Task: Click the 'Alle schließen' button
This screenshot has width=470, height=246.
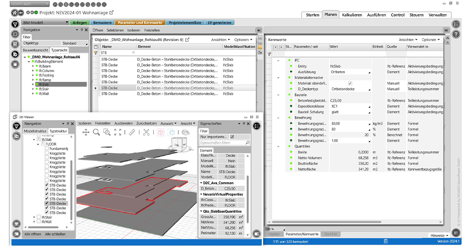Action: coord(55,234)
